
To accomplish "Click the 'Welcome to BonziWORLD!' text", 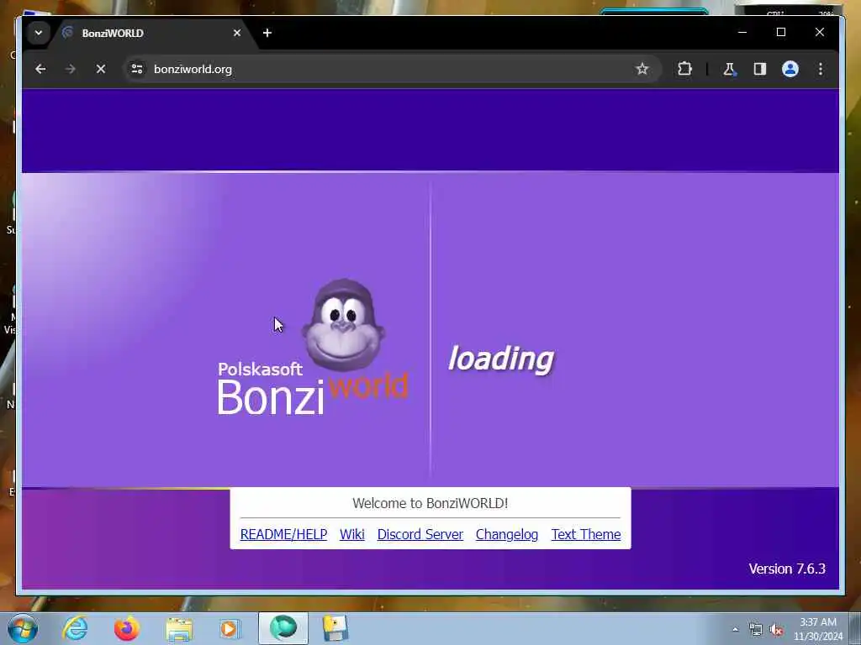I will tap(430, 503).
